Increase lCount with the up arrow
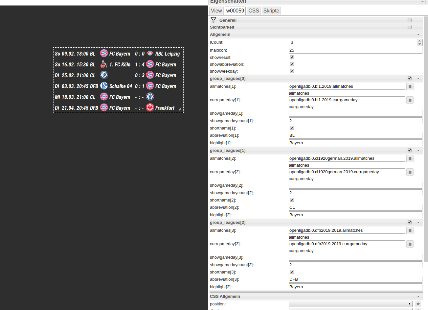This screenshot has width=428, height=310. 419,41
